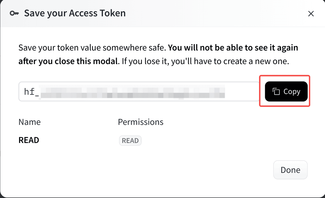Click the token name labeled READ
This screenshot has width=325, height=198.
coord(28,140)
